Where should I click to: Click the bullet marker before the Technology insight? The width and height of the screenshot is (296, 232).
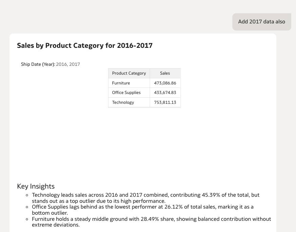[x=27, y=195]
